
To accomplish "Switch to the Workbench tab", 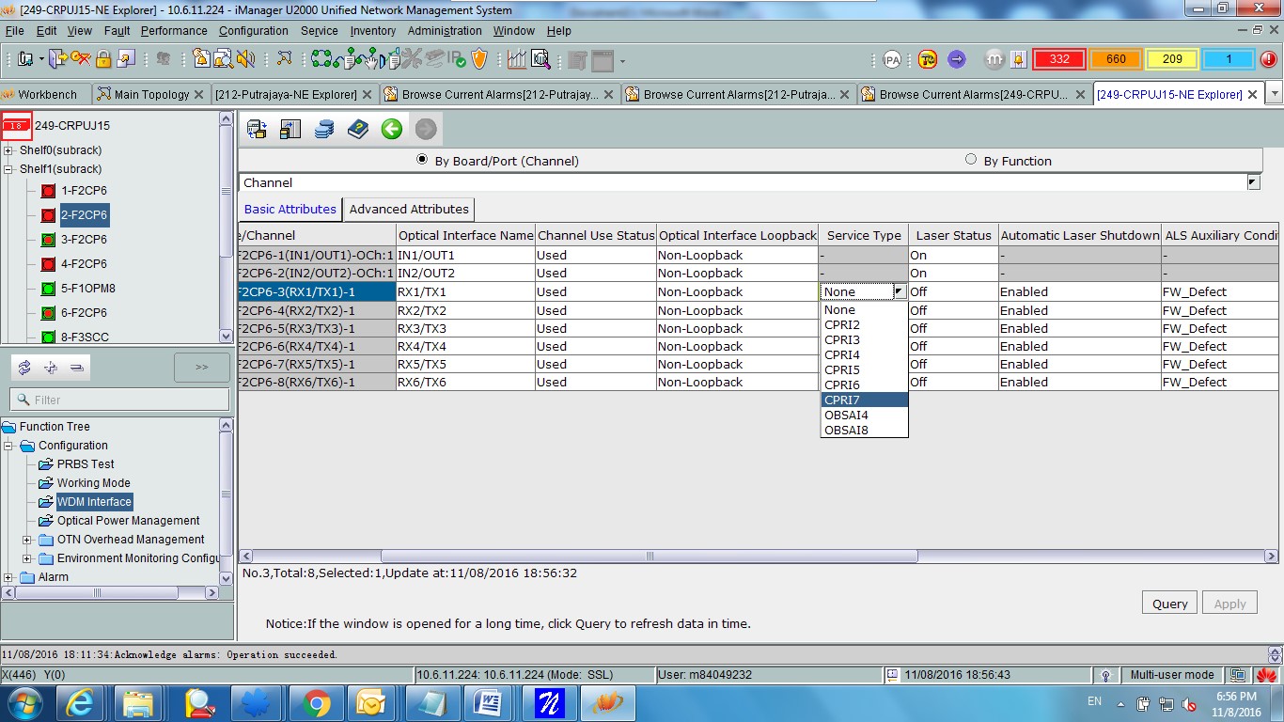I will 47,94.
